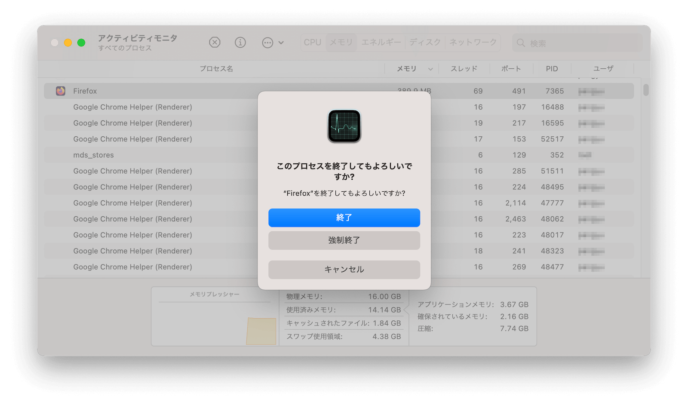Click the Firefox icon in process list

pyautogui.click(x=61, y=91)
